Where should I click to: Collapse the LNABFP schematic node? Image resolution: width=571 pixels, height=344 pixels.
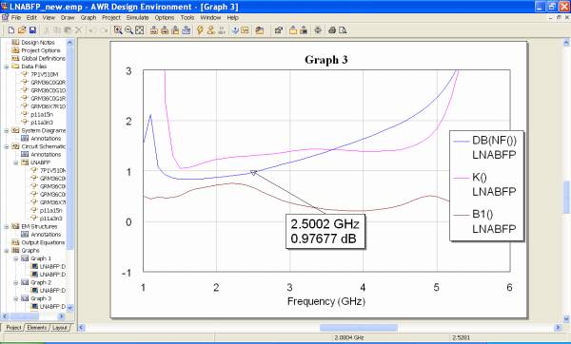click(15, 162)
